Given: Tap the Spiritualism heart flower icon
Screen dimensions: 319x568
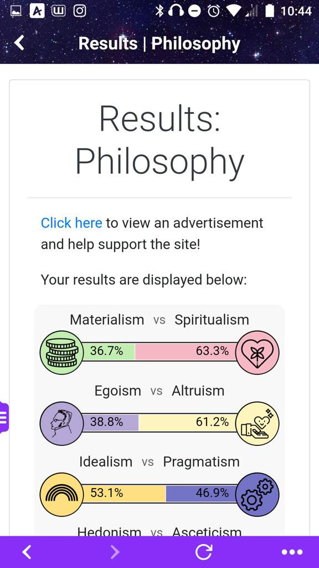Looking at the screenshot, I should (257, 352).
